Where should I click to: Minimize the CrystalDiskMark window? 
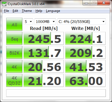pyautogui.click(x=86, y=3)
